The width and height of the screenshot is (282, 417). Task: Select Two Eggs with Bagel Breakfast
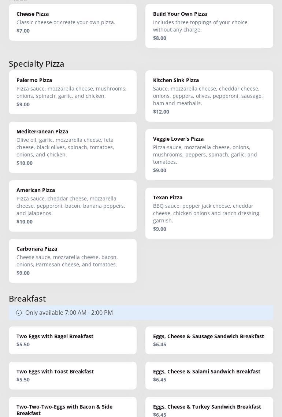tap(73, 340)
